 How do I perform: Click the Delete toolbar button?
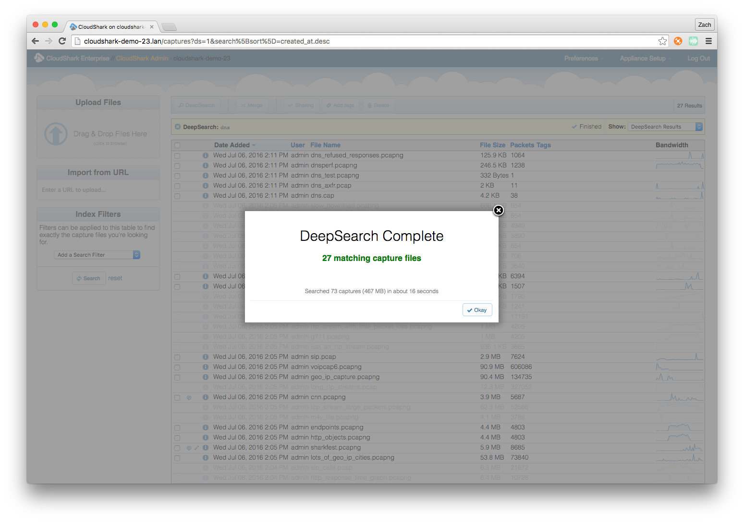[378, 106]
